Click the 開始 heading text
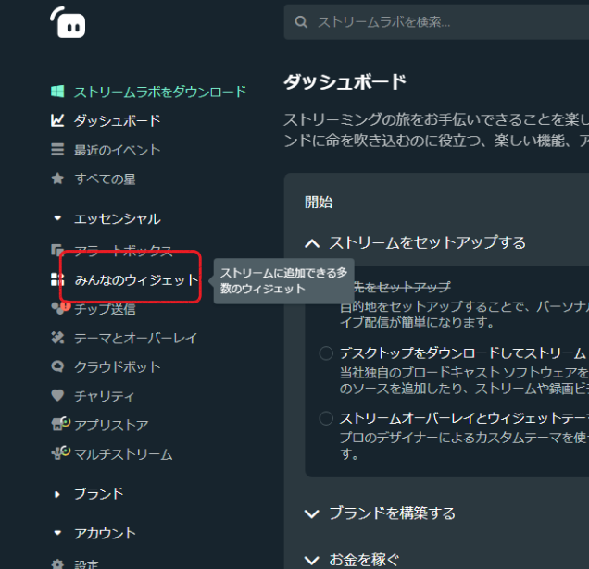Screen dimensions: 589x569 pyautogui.click(x=319, y=203)
